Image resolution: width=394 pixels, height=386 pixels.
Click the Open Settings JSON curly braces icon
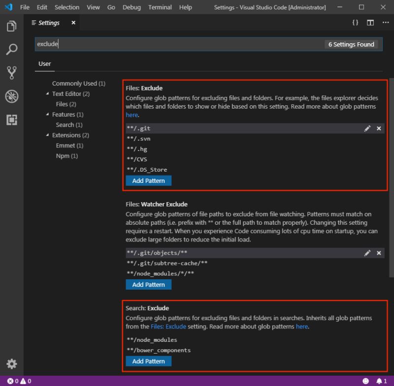pyautogui.click(x=355, y=22)
